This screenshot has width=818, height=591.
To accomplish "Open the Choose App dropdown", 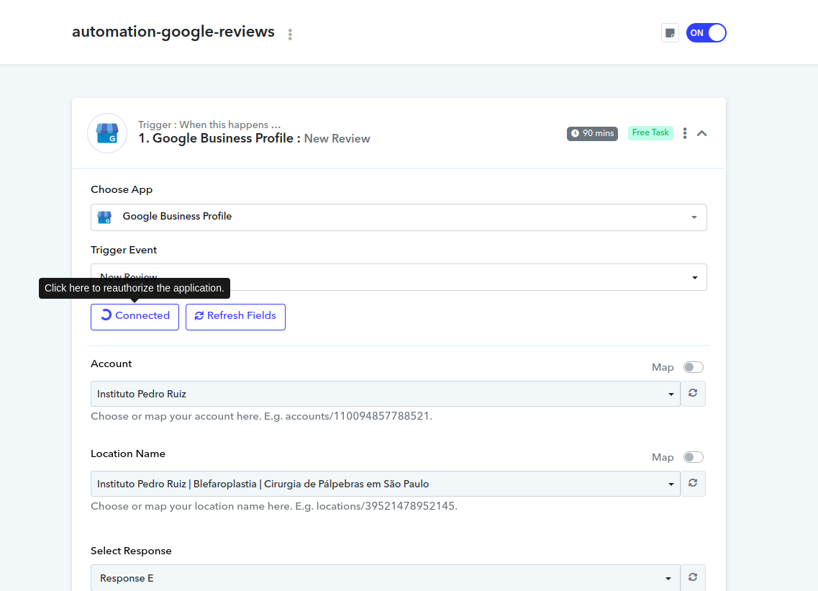I will pyautogui.click(x=399, y=217).
